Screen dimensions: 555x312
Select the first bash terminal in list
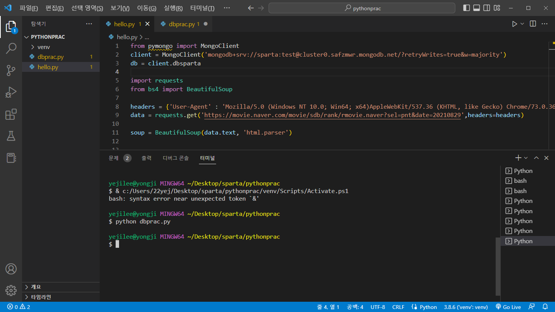tap(528, 181)
